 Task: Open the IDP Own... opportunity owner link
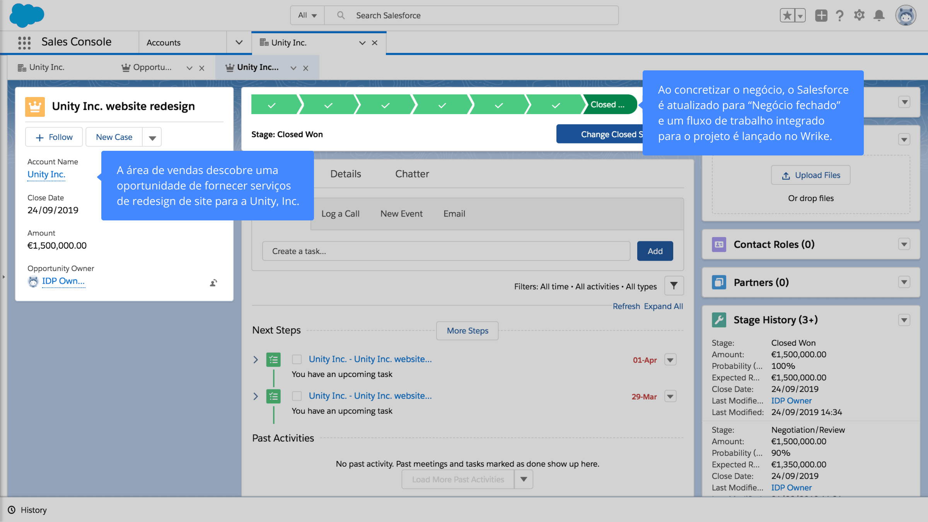point(63,281)
